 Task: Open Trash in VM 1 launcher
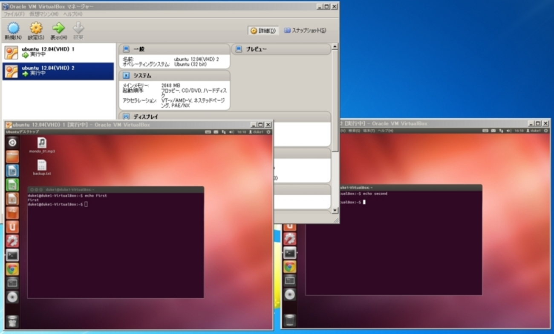tap(12, 321)
